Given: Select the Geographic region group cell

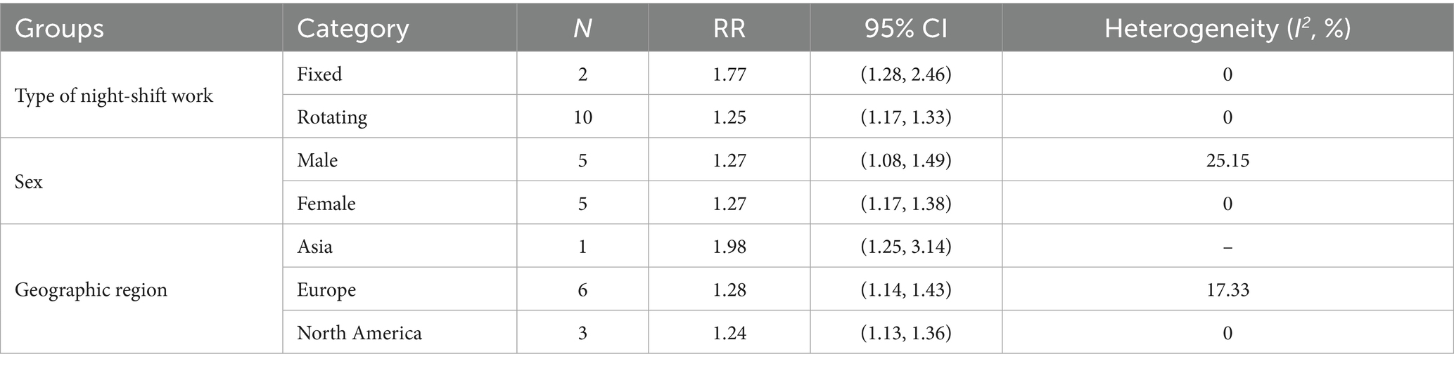Looking at the screenshot, I should point(91,289).
